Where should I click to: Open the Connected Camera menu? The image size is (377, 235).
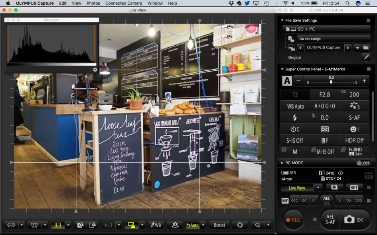124,3
